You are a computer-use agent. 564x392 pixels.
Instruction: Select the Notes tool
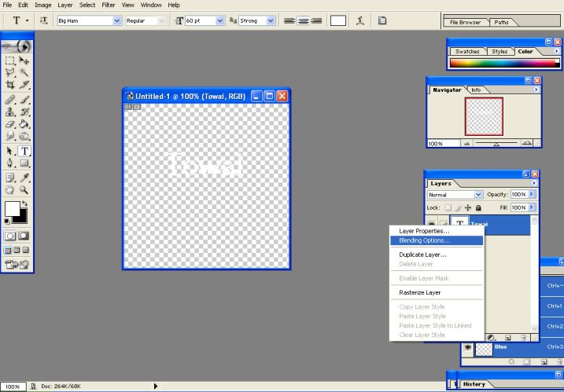tap(10, 178)
